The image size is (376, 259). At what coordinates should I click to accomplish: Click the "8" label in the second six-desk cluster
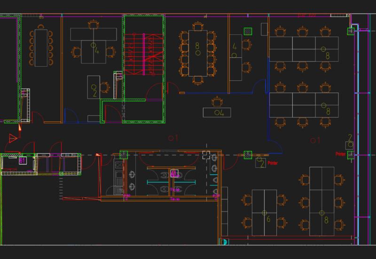[x=328, y=111]
